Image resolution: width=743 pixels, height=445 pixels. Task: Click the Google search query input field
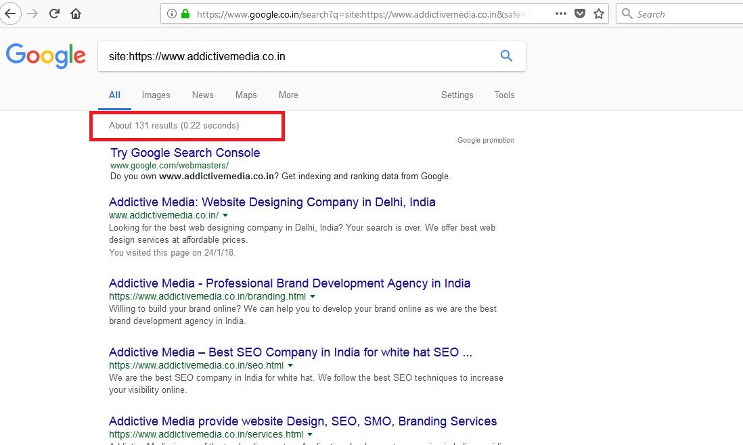tap(298, 56)
